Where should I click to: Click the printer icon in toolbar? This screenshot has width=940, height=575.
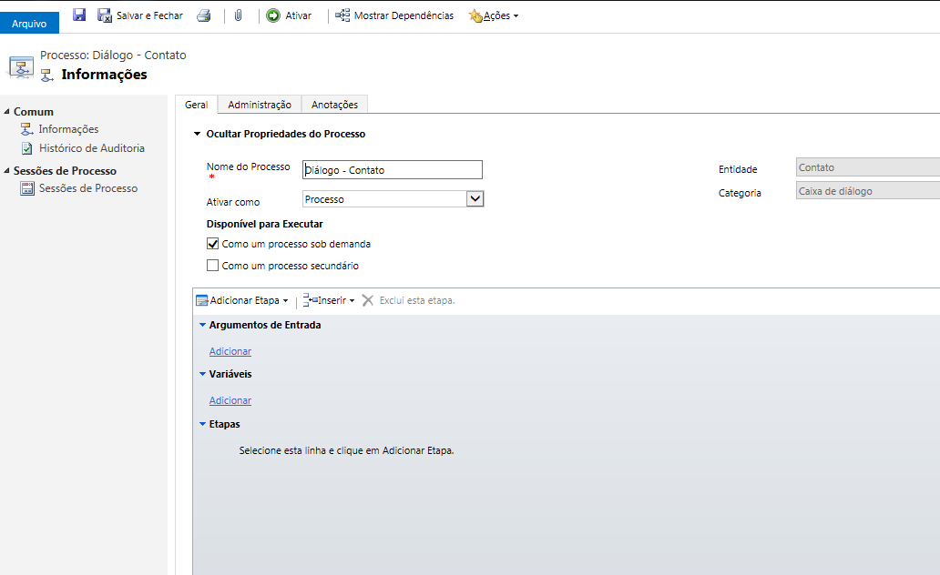[x=204, y=15]
